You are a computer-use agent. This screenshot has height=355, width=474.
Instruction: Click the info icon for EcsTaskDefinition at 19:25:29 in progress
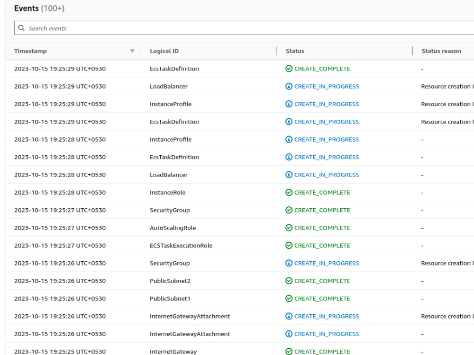289,122
